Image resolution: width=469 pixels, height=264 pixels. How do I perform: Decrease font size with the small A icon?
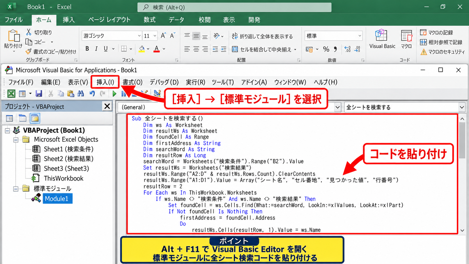[x=172, y=36]
